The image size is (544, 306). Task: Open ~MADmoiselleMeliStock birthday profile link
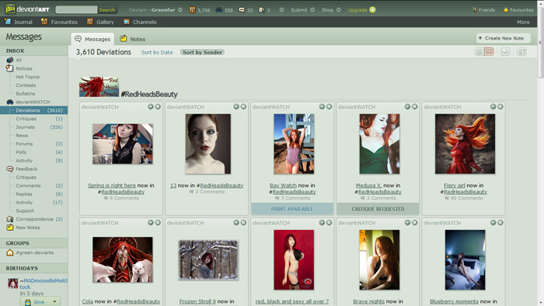point(44,283)
